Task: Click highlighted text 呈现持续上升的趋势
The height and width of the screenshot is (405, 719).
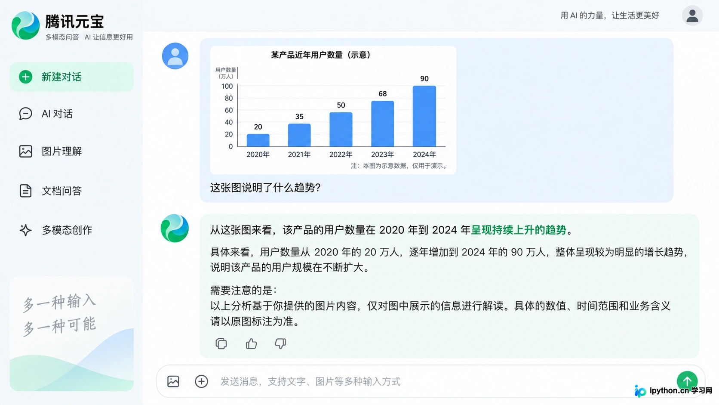Action: (x=519, y=230)
